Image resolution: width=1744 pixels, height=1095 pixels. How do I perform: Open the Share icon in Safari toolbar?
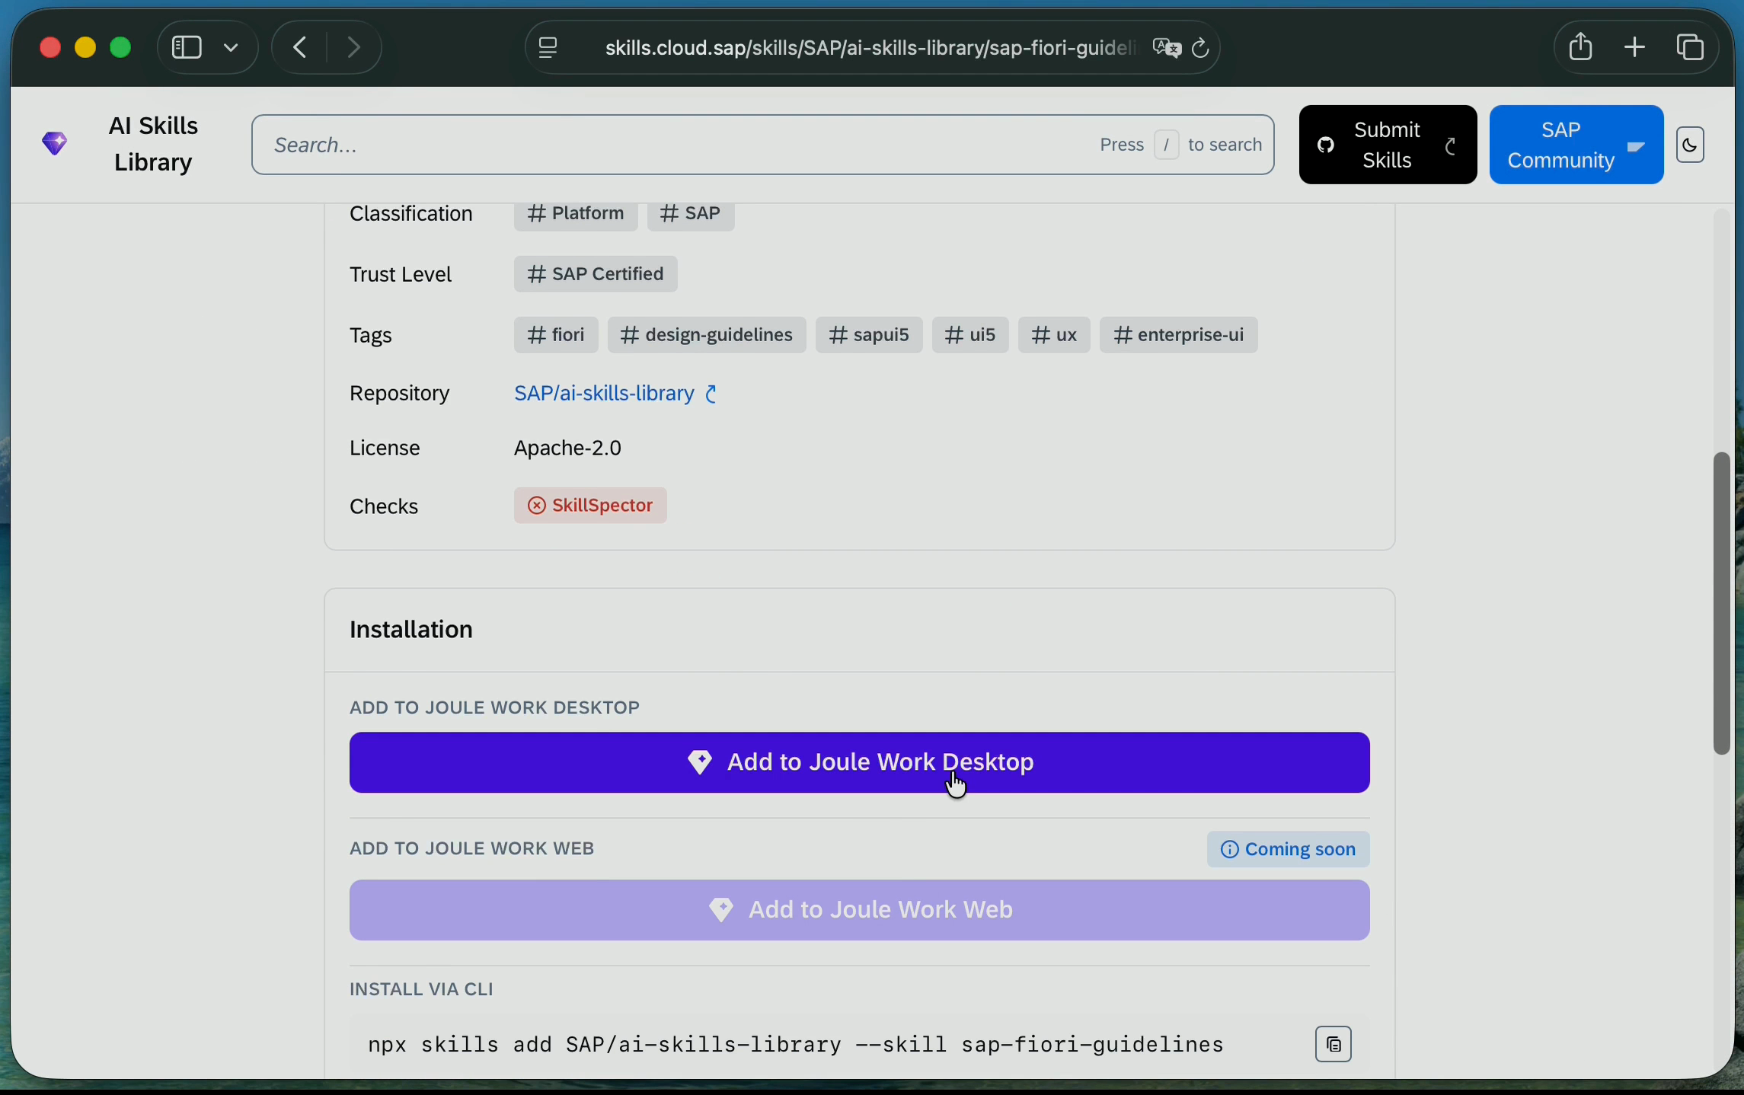(1581, 47)
